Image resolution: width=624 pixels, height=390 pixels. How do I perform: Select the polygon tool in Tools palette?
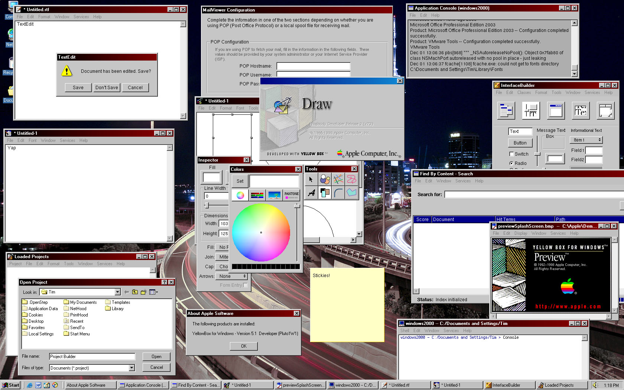[x=351, y=193]
